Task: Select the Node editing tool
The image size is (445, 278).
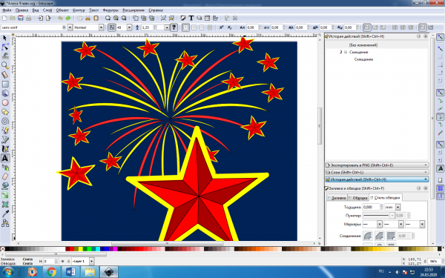Action: click(5, 47)
